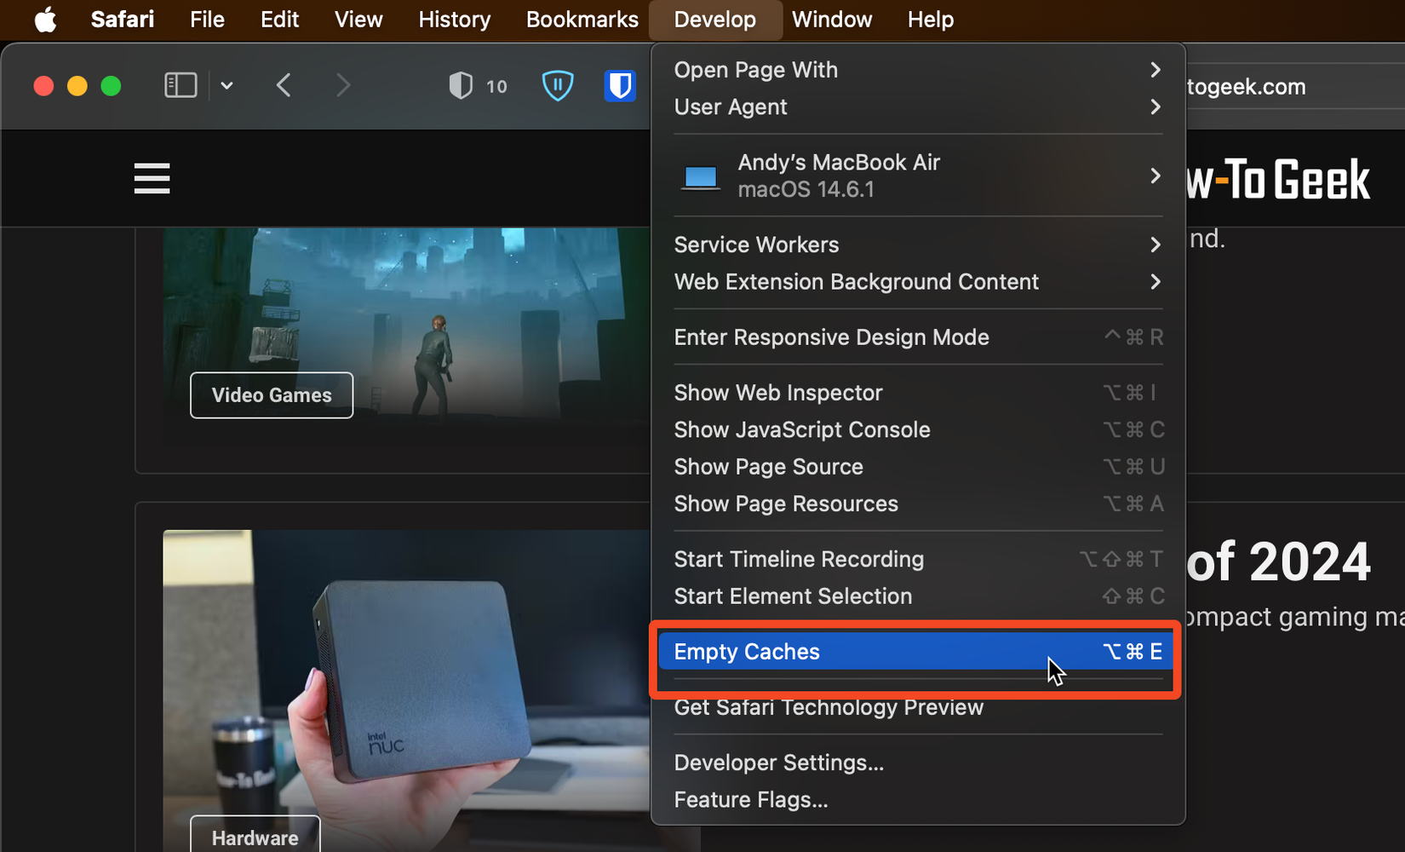The width and height of the screenshot is (1405, 852).
Task: Click the forward navigation arrow
Action: [x=343, y=85]
